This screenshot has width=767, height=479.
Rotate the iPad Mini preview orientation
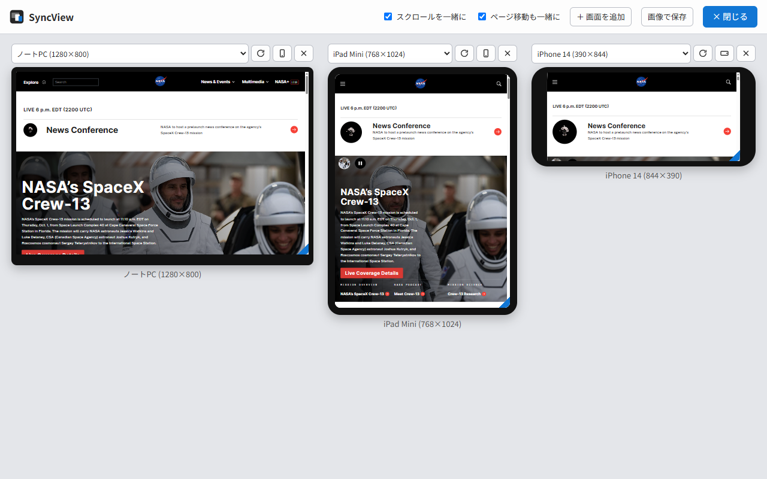click(x=486, y=53)
